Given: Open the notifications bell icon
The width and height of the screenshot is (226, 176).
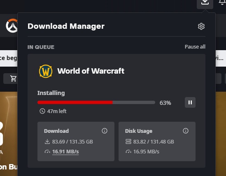Looking at the screenshot, I should [x=222, y=2].
